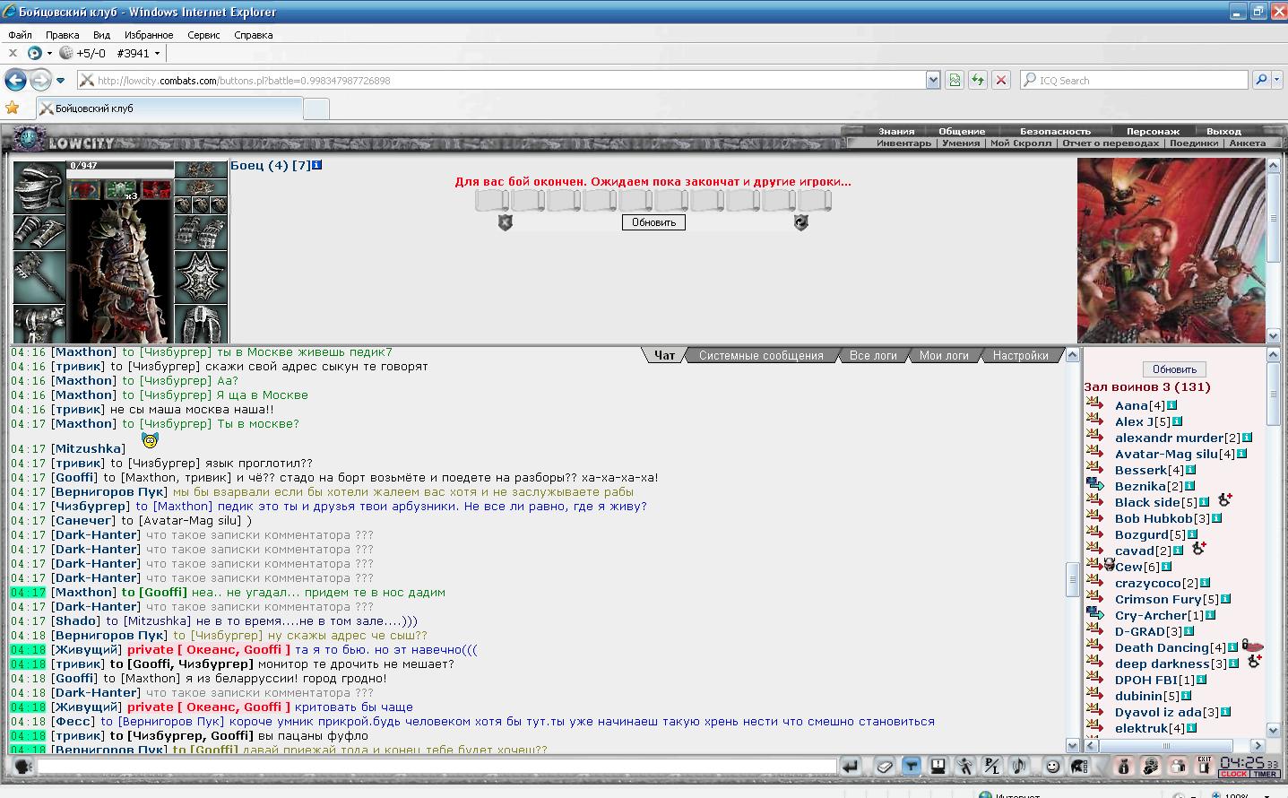1288x798 pixels.
Task: Click the info icon next to Aana[4]
Action: [1171, 405]
